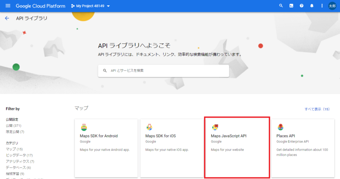Open the help question mark icon
The width and height of the screenshot is (340, 179).
[x=302, y=6]
